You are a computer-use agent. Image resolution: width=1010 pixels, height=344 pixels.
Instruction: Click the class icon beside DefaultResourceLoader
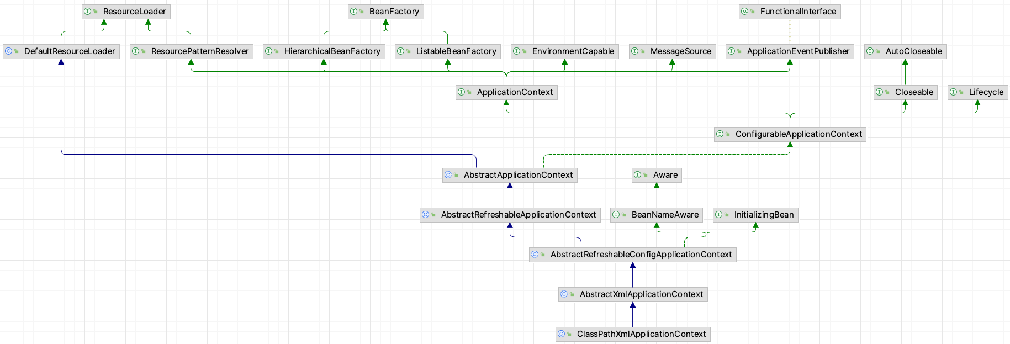pyautogui.click(x=8, y=51)
